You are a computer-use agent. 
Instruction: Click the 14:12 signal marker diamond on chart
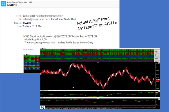click(73, 88)
